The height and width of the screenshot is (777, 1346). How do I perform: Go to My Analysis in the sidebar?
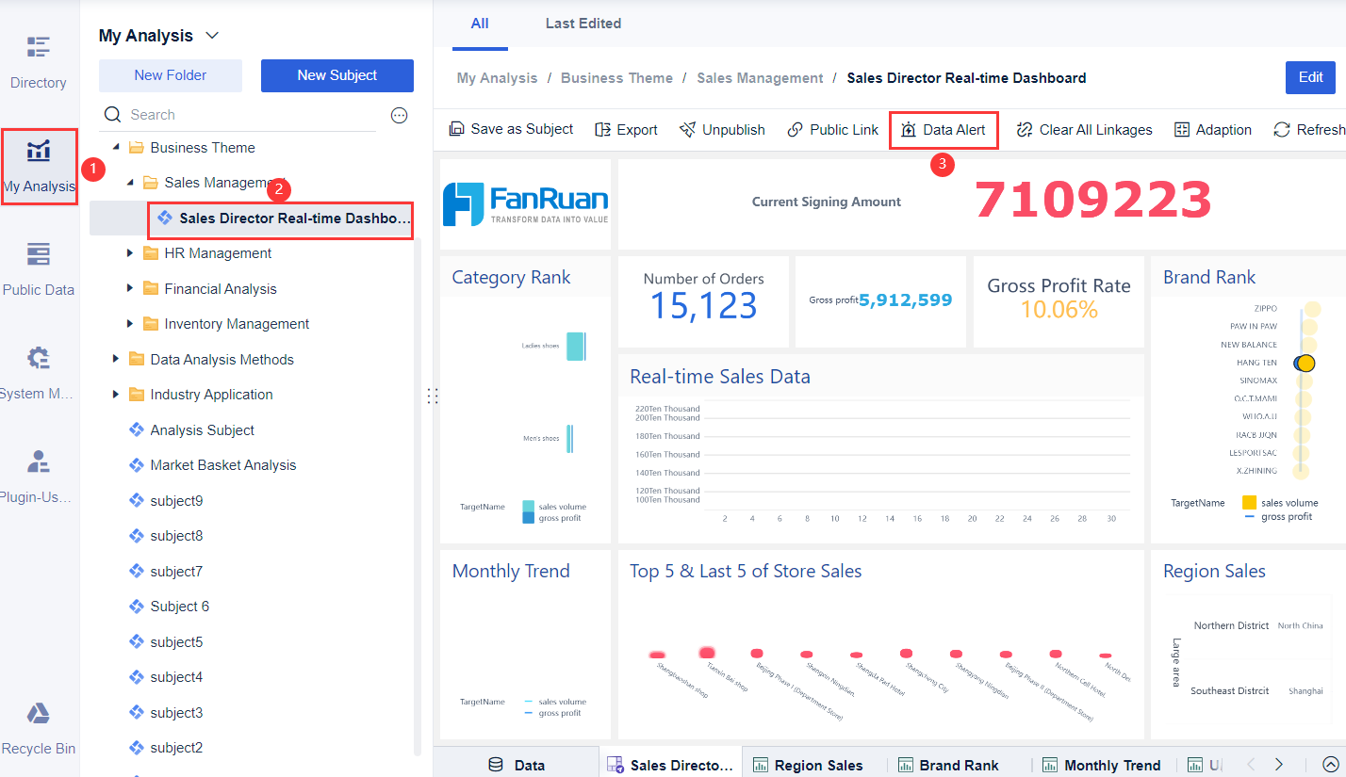tap(39, 166)
